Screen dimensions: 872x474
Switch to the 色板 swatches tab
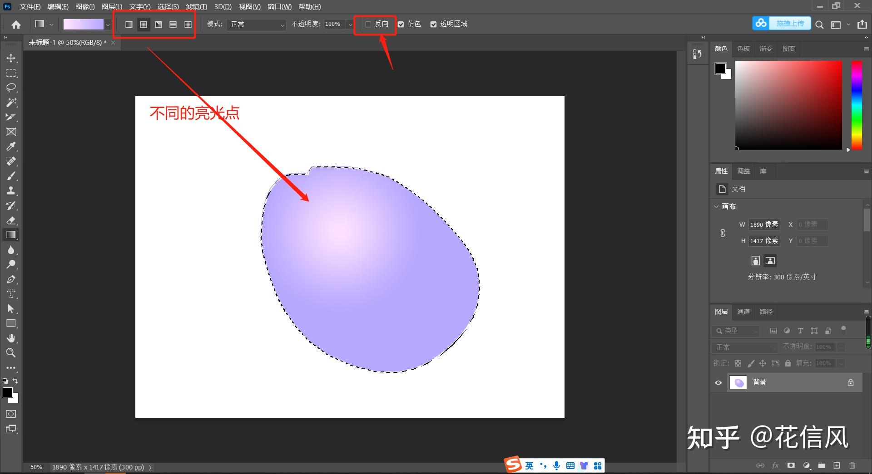tap(743, 49)
